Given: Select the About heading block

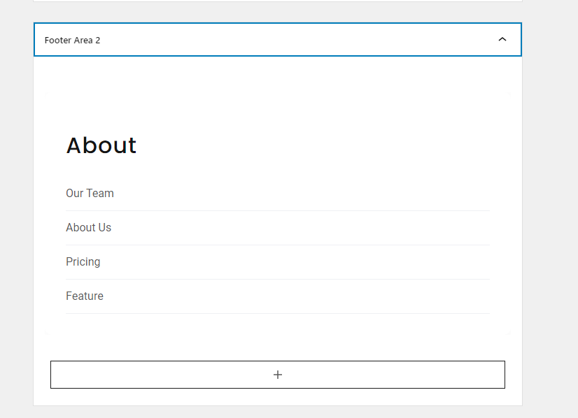Looking at the screenshot, I should tap(101, 145).
